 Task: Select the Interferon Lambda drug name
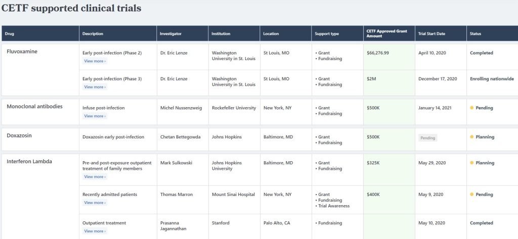29,162
